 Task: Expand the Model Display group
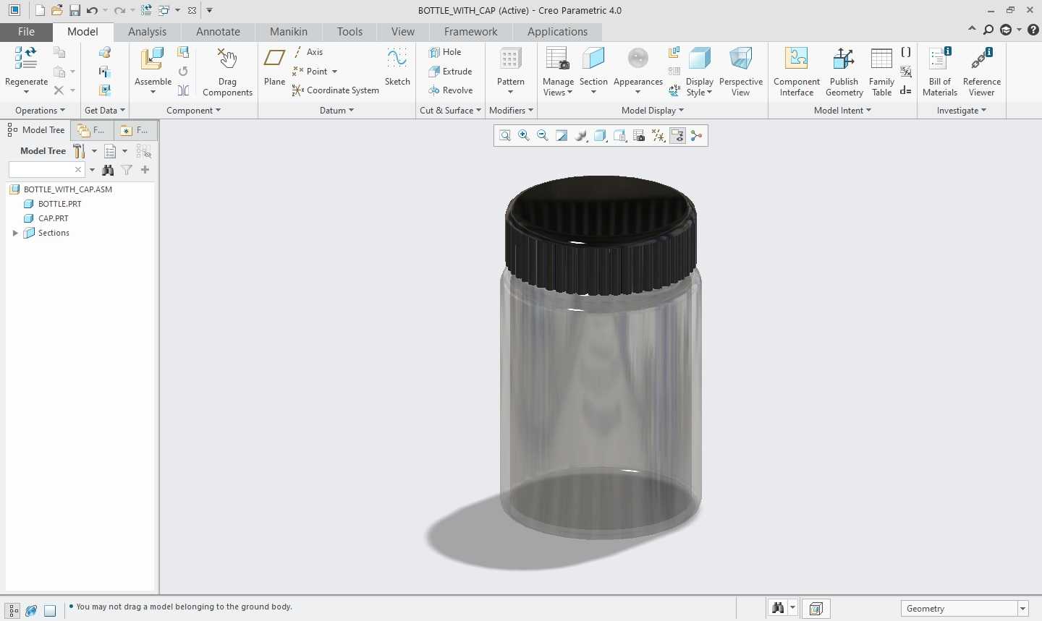653,111
